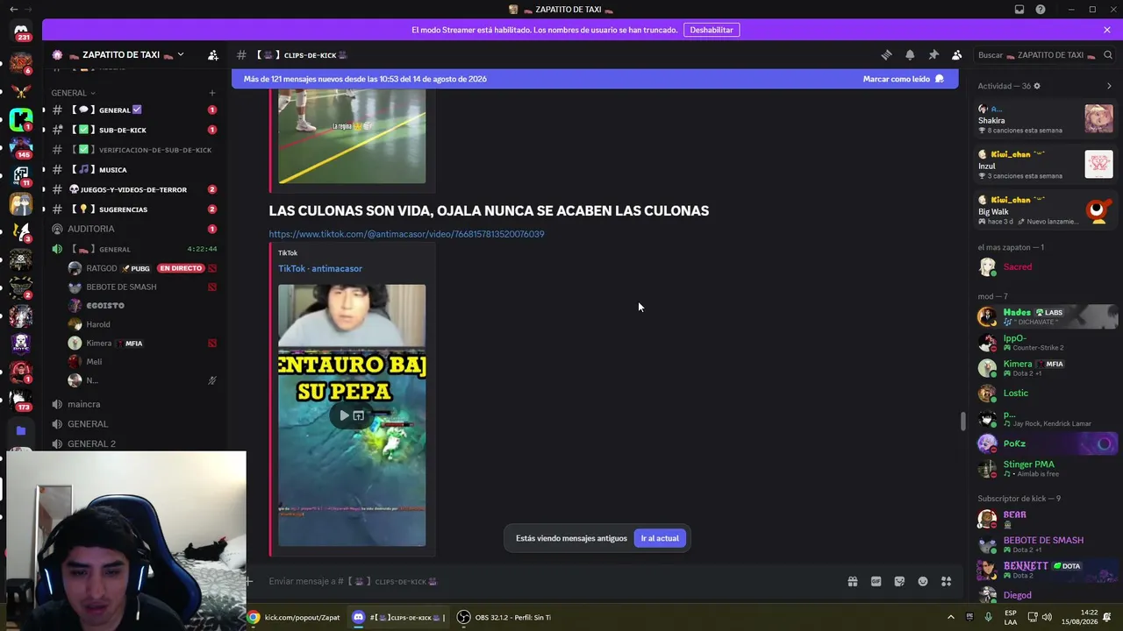Open the AUDITORIA stage channel
The image size is (1123, 631).
(133, 229)
